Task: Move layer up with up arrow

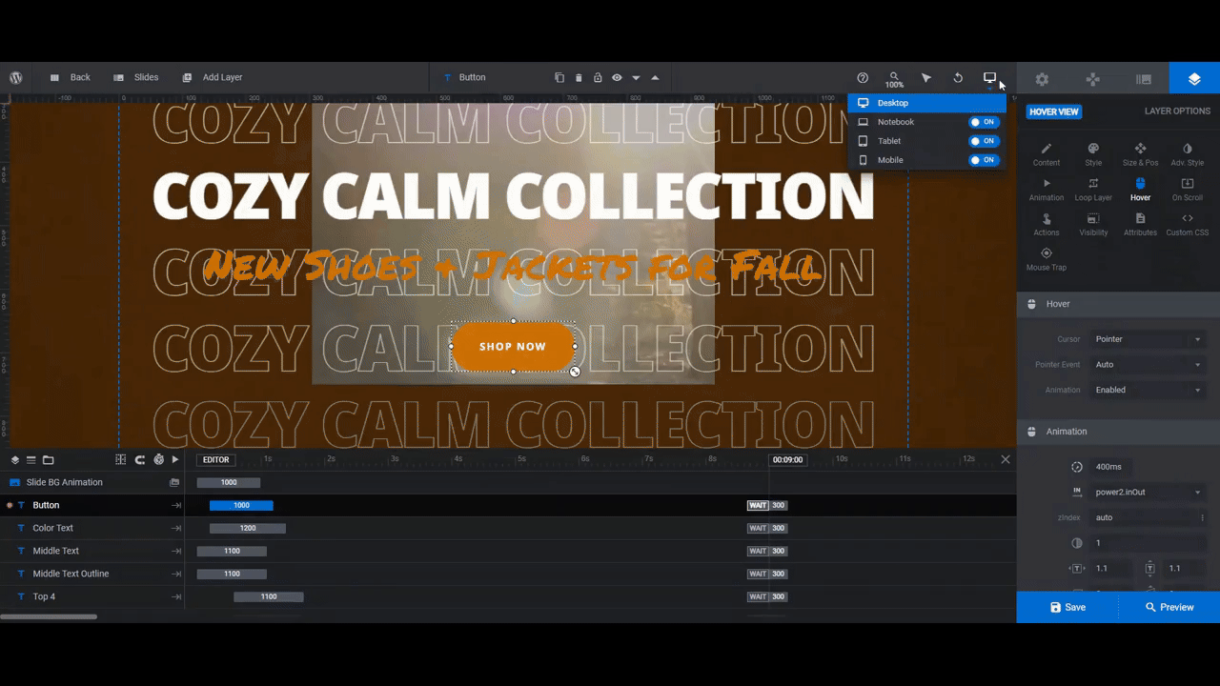Action: 655,77
